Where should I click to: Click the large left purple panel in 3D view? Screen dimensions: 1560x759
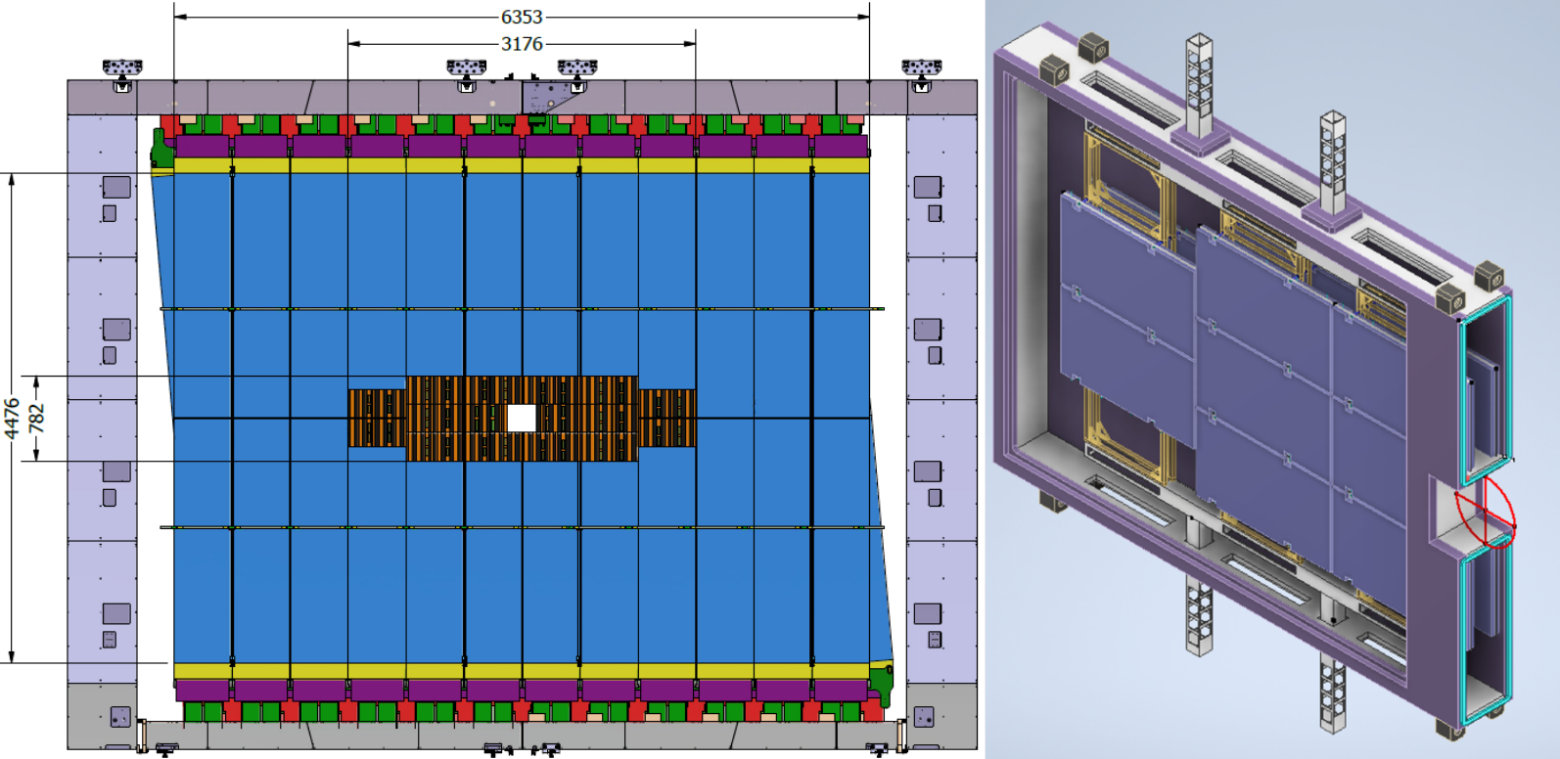click(1125, 313)
